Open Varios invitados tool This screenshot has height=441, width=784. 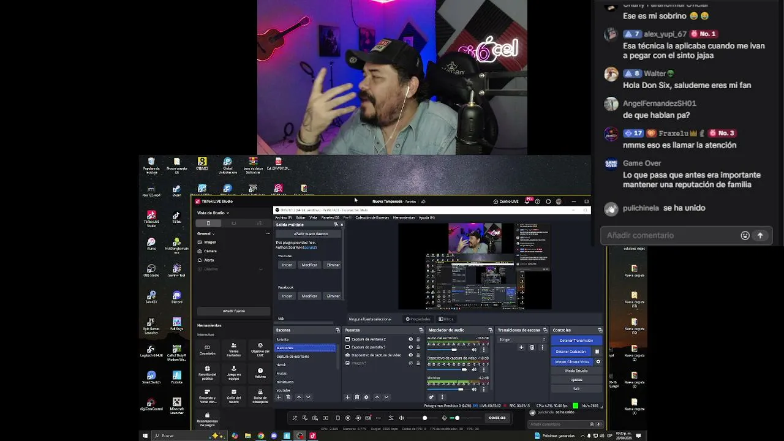233,350
